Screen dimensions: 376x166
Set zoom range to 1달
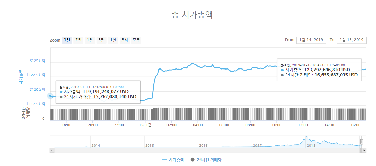(90, 40)
